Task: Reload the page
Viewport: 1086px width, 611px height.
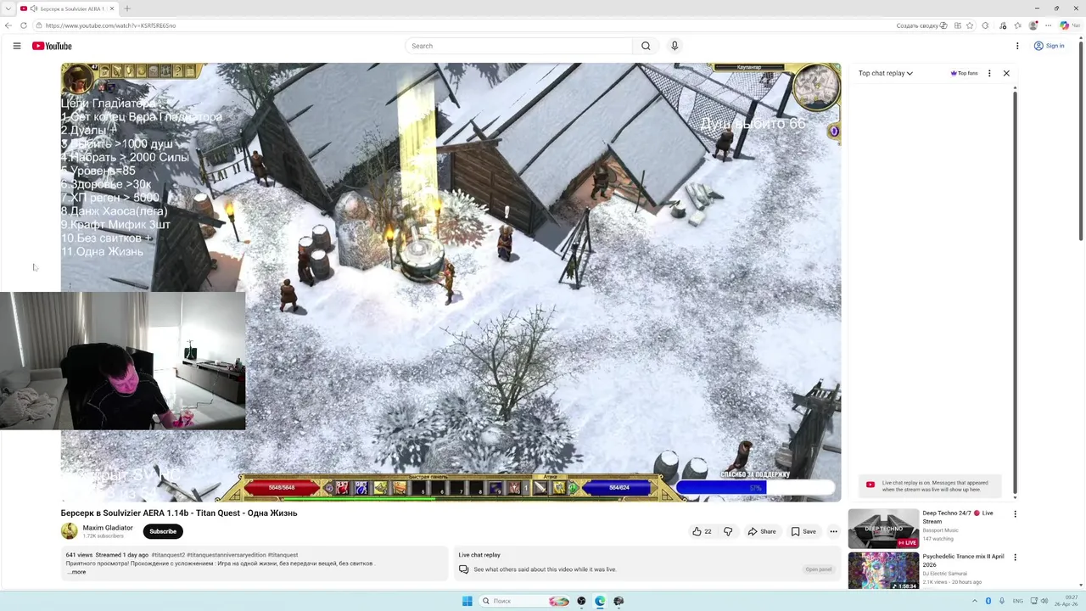Action: pyautogui.click(x=24, y=25)
